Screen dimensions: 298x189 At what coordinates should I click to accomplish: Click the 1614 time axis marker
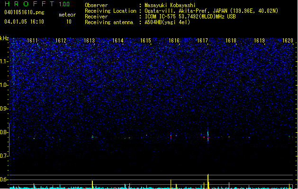point(117,41)
